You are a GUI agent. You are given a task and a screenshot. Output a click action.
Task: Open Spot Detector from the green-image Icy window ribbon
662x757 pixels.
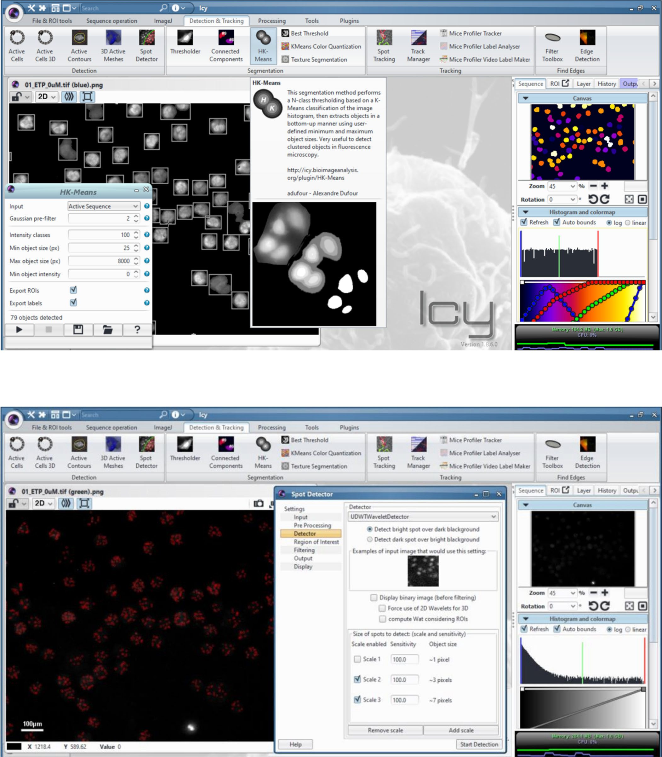coord(146,453)
